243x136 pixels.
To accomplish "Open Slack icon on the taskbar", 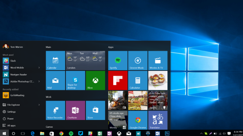I will 90,133.
